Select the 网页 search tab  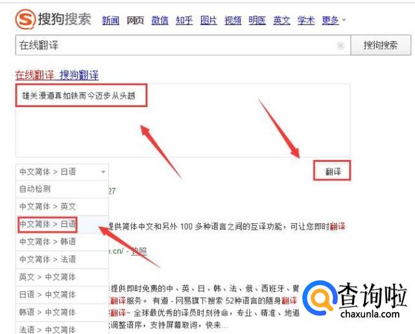(136, 20)
